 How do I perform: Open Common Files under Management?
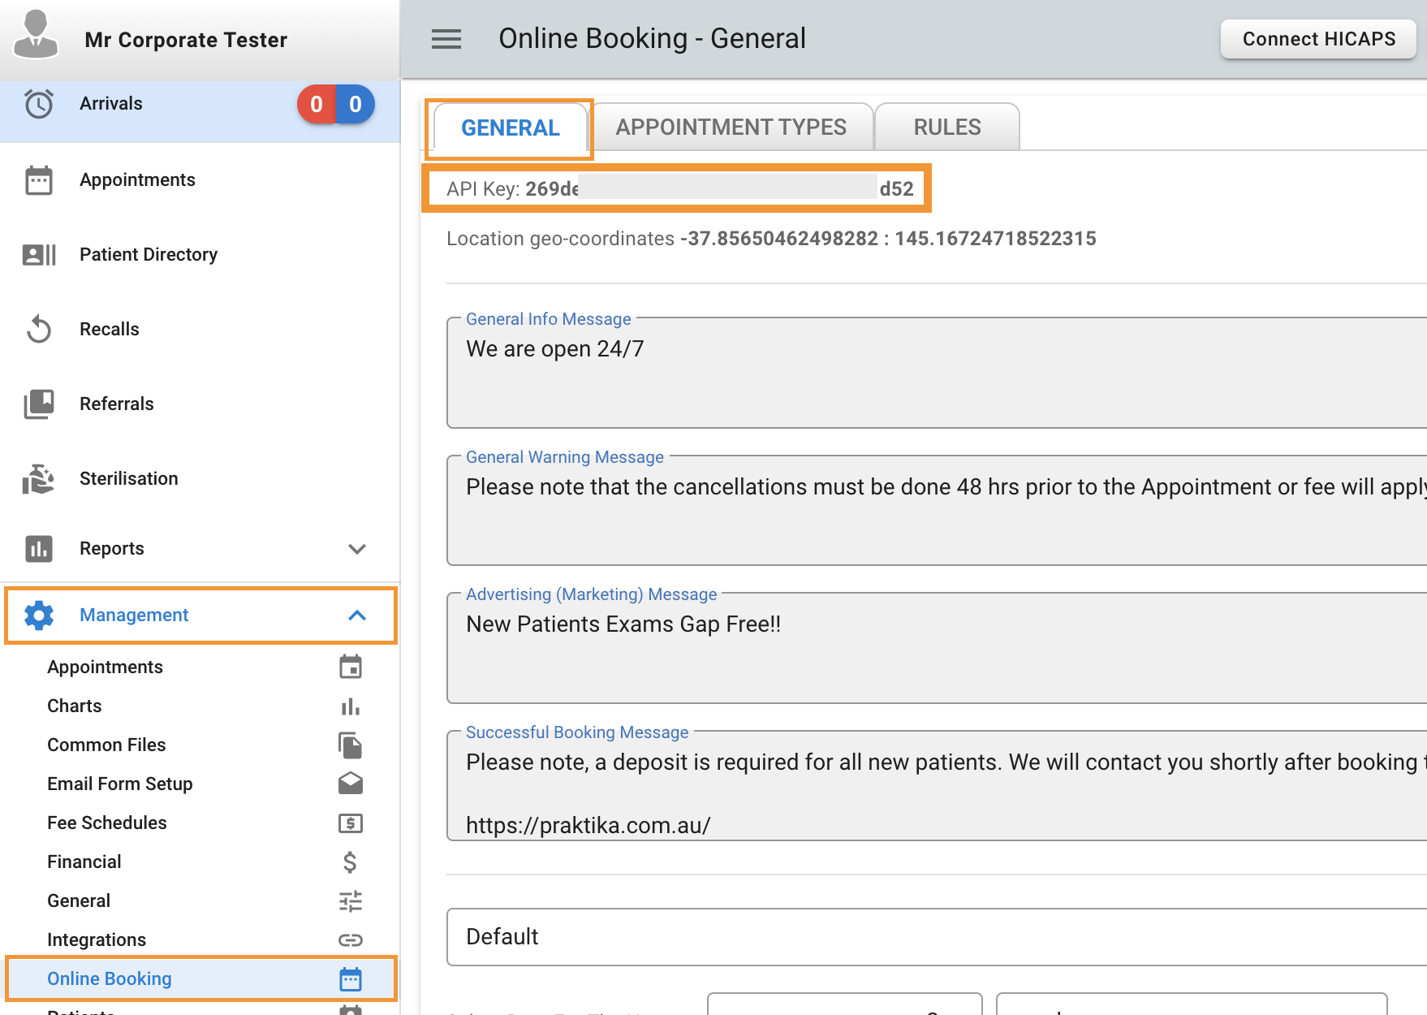pyautogui.click(x=200, y=745)
